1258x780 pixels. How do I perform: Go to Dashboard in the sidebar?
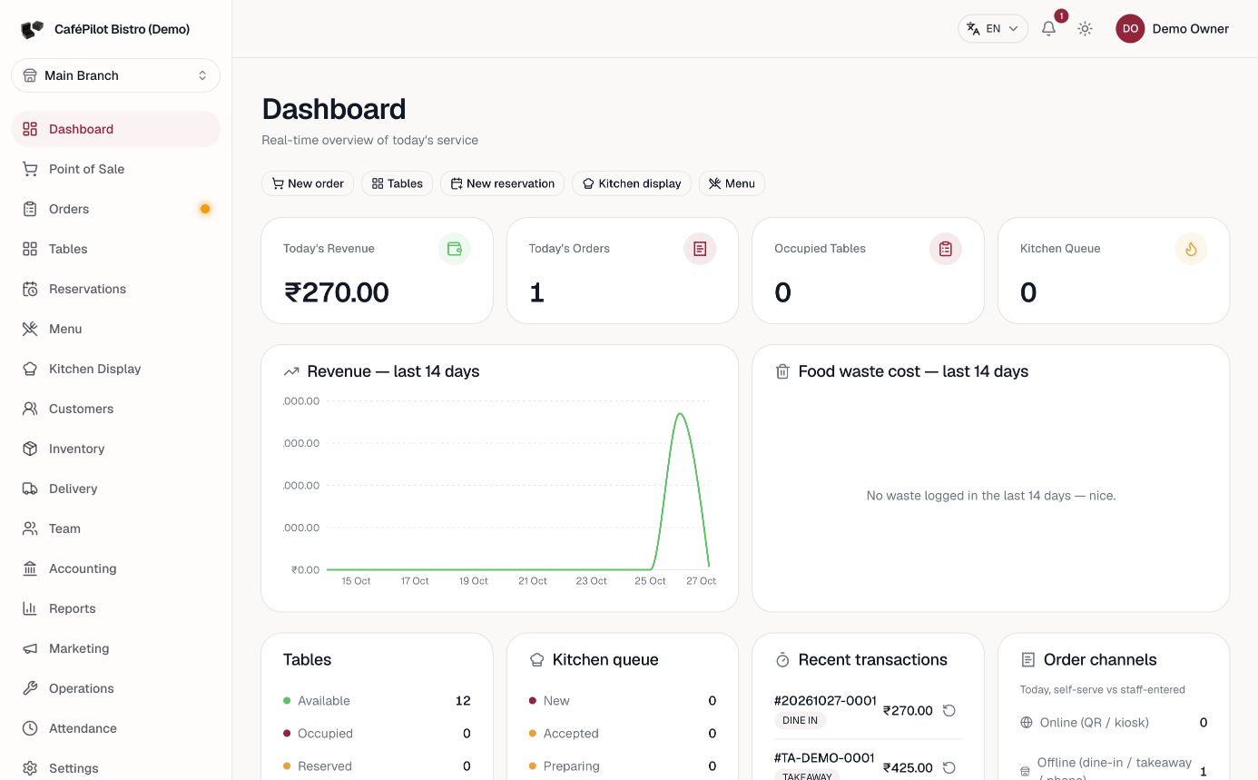tap(115, 129)
